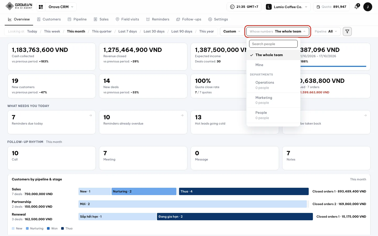The width and height of the screenshot is (378, 236).
Task: Select the Mine option
Action: (x=273, y=65)
